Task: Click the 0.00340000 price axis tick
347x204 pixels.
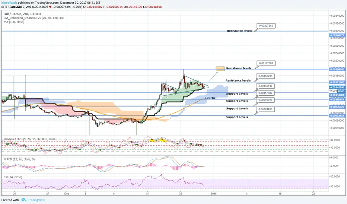Action: 337,16
